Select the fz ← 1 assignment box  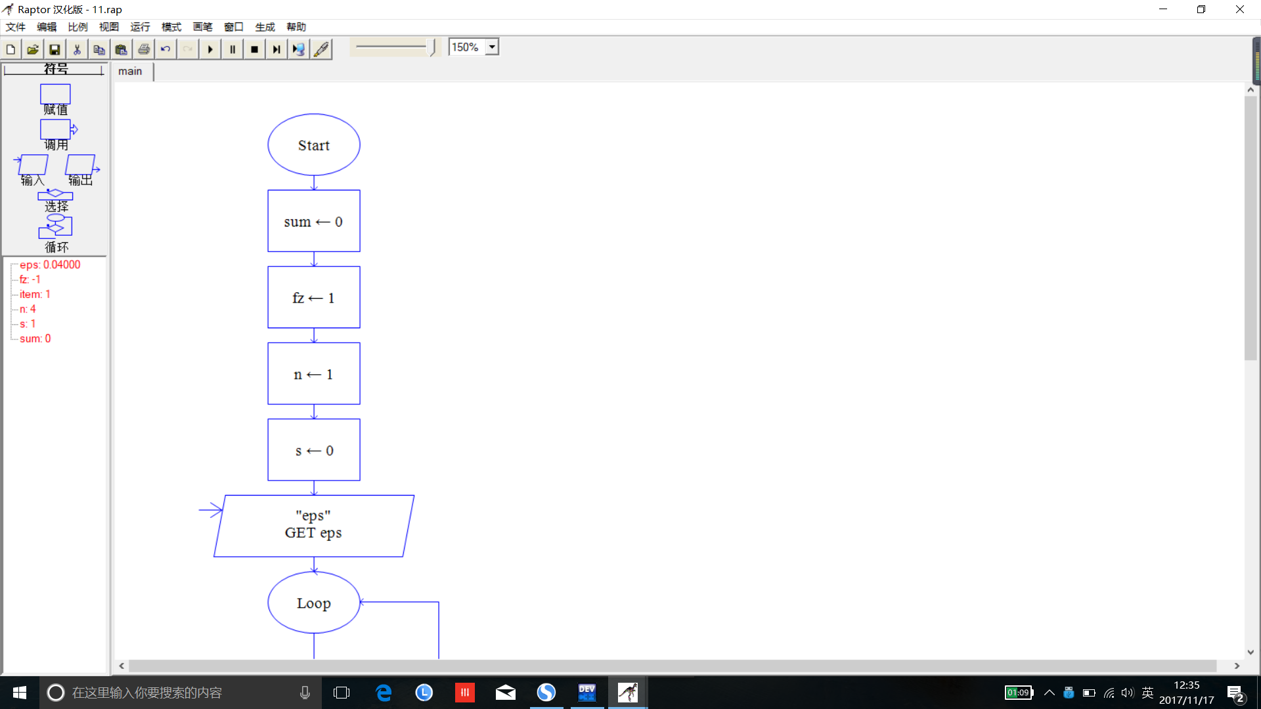(x=314, y=297)
